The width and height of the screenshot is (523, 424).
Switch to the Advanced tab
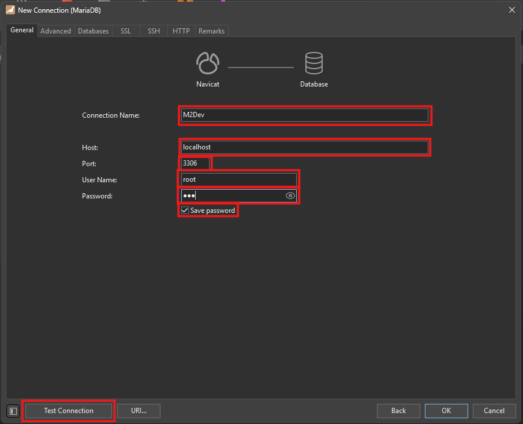[x=55, y=31]
